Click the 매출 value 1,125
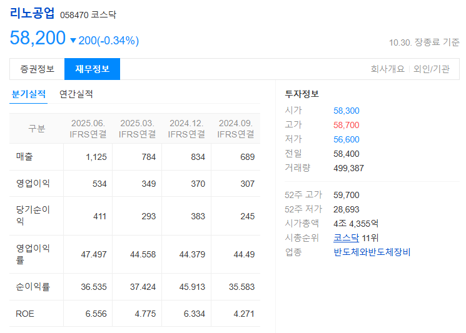466x333 pixels. (96, 157)
